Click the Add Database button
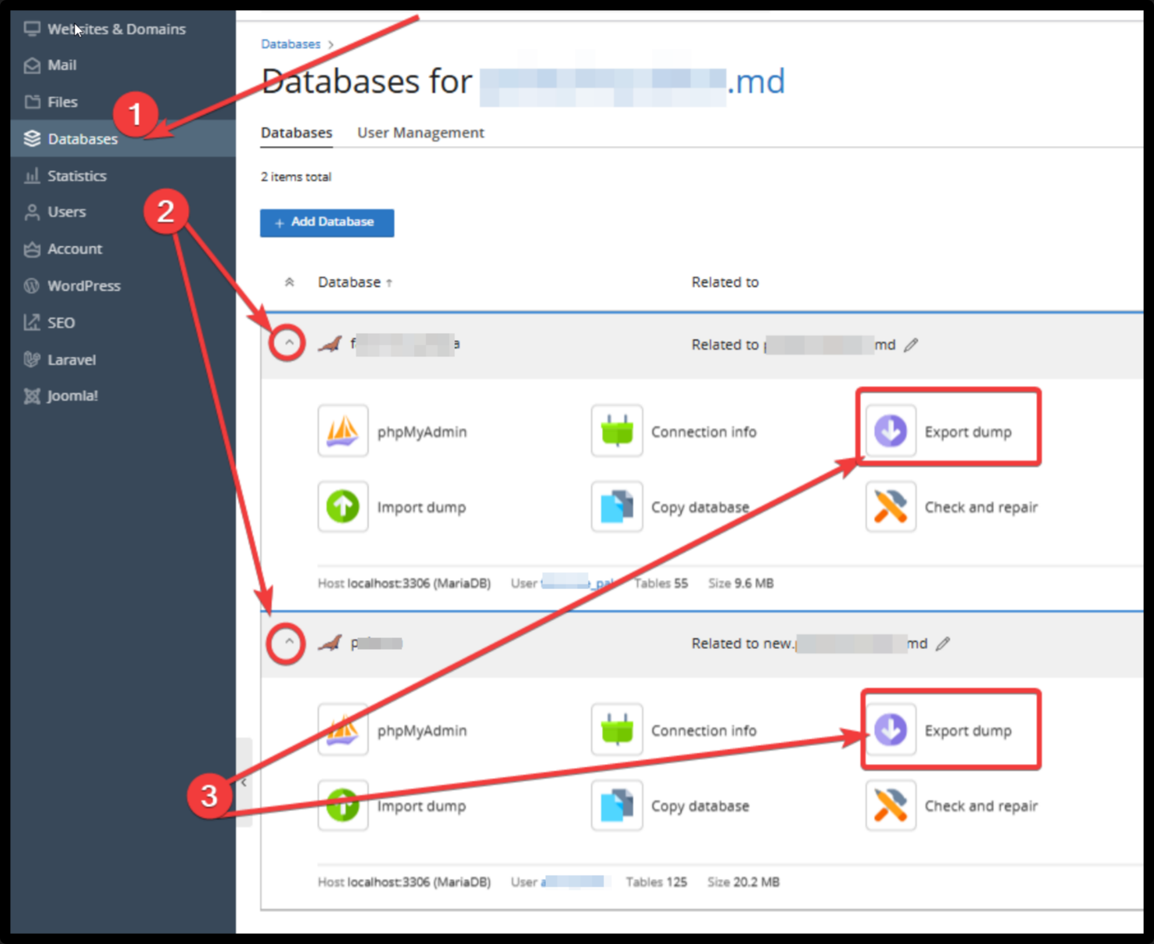The width and height of the screenshot is (1154, 944). 327,223
